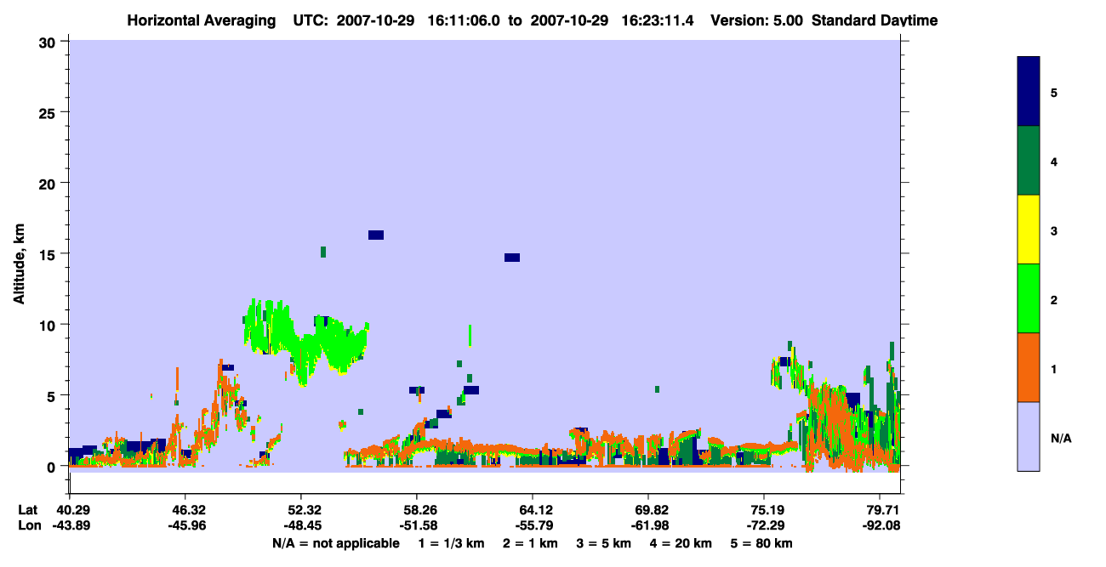The height and width of the screenshot is (567, 1106).
Task: Click the colorbar label 5
Action: 1053,93
